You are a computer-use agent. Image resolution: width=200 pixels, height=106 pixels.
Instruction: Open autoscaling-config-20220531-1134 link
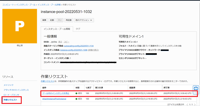tap(79, 46)
